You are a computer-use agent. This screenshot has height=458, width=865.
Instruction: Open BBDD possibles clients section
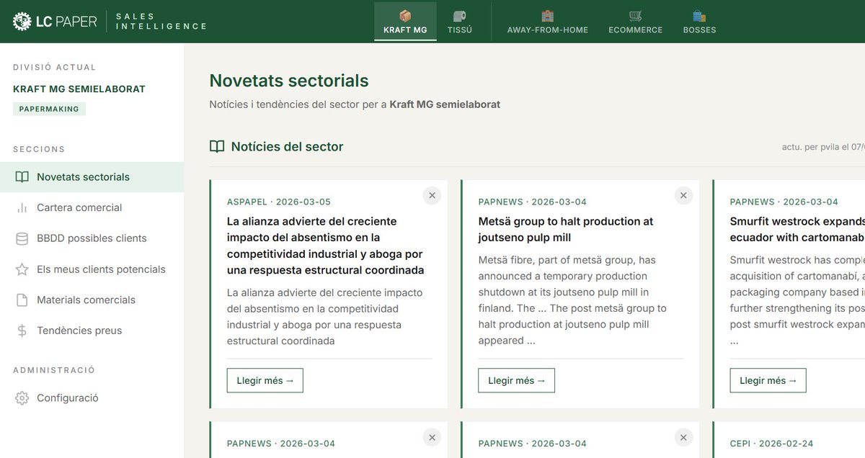[92, 238]
